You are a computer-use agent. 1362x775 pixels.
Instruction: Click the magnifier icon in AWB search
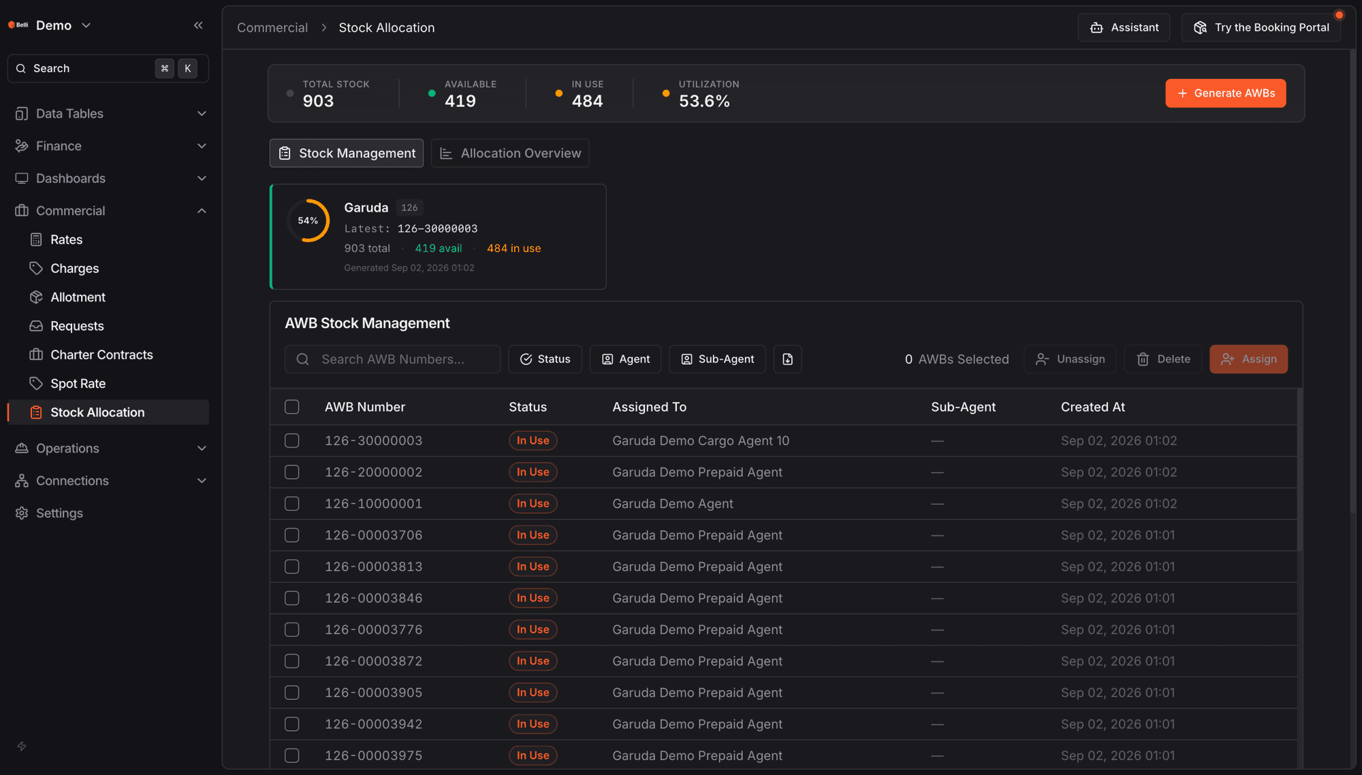click(x=303, y=359)
